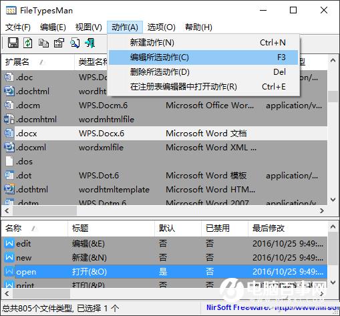Click actions list scroll up arrow
This screenshot has width=340, height=316.
pyautogui.click(x=333, y=226)
